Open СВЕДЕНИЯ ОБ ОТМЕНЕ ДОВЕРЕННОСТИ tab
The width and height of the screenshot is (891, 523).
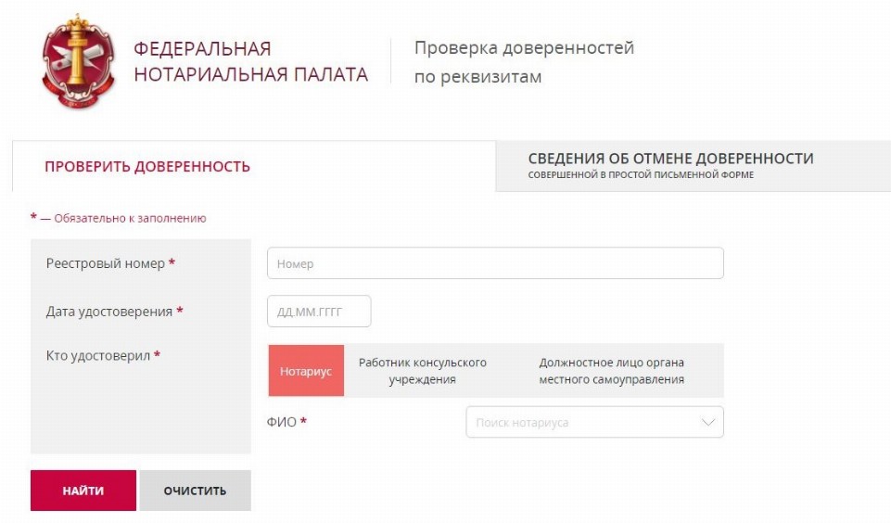click(670, 159)
